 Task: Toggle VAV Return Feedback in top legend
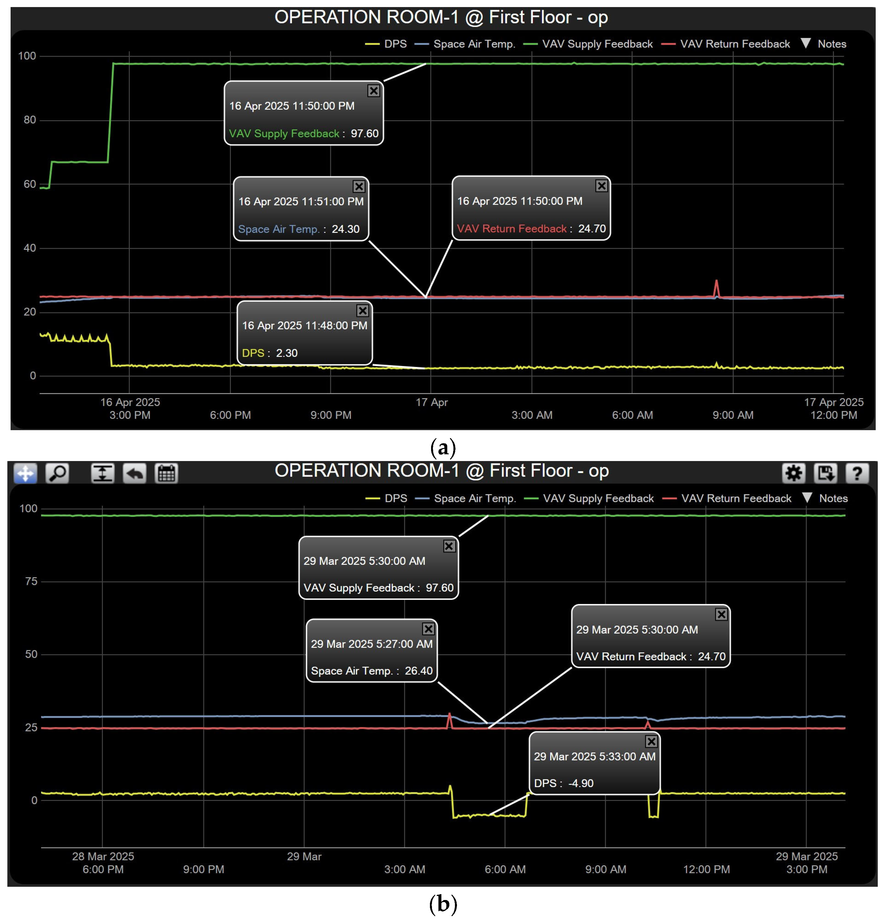click(x=735, y=44)
